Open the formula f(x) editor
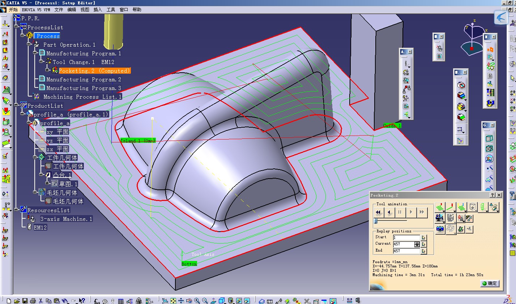The width and height of the screenshot is (516, 304). pyautogui.click(x=97, y=301)
